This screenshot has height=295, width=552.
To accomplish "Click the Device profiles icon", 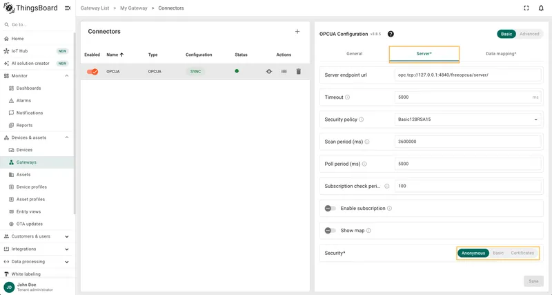I will click(11, 187).
